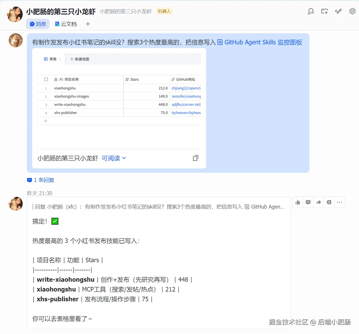Open the chat search icon in header
Image resolution: width=359 pixels, height=334 pixels.
point(311,11)
